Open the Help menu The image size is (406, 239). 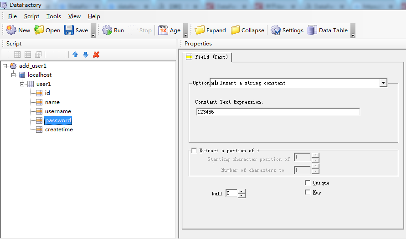pyautogui.click(x=94, y=16)
